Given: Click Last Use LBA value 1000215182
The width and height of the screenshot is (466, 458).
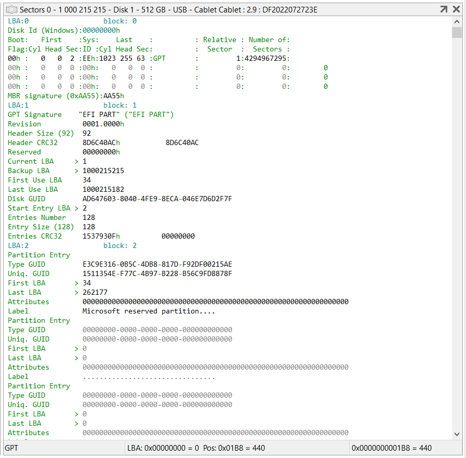Looking at the screenshot, I should coord(103,190).
